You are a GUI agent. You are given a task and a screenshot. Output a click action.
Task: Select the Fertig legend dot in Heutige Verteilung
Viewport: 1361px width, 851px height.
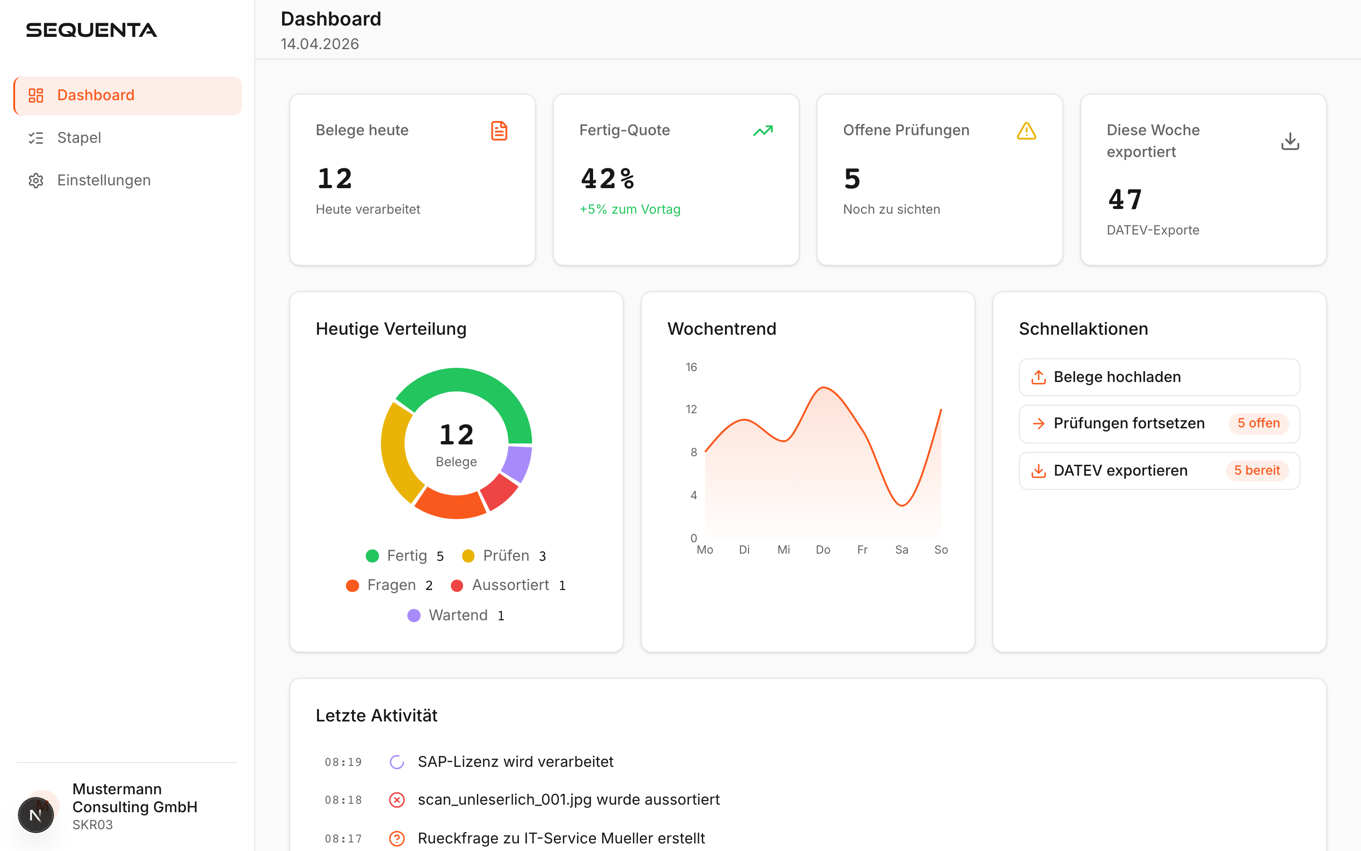(372, 556)
